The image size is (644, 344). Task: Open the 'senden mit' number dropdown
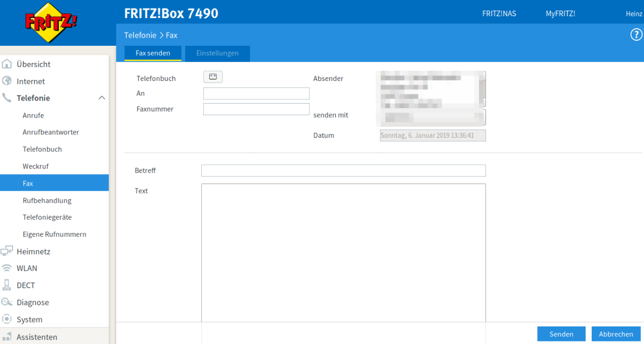(432, 117)
